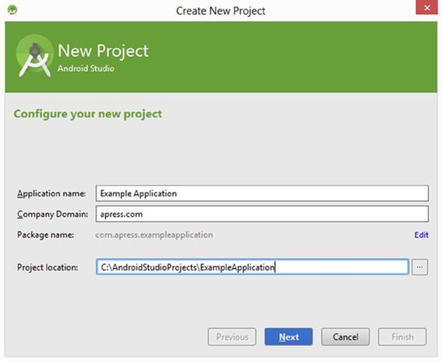Click the Company Domain label
This screenshot has height=361, width=442.
tap(52, 214)
